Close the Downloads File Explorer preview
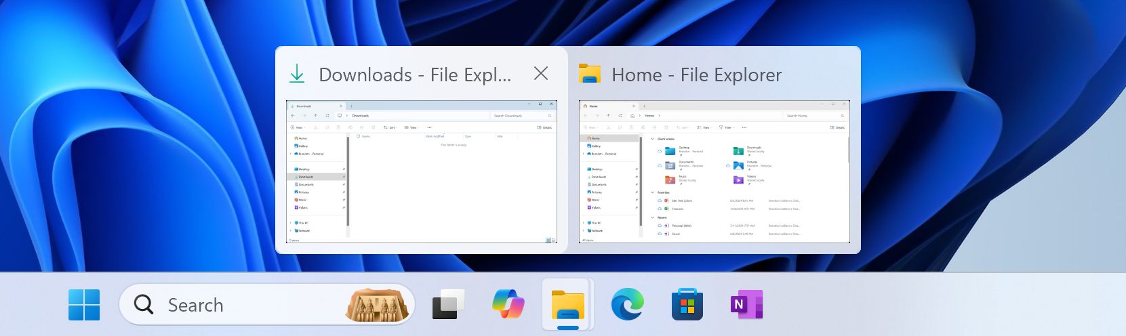Viewport: 1126px width, 336px height. point(541,73)
